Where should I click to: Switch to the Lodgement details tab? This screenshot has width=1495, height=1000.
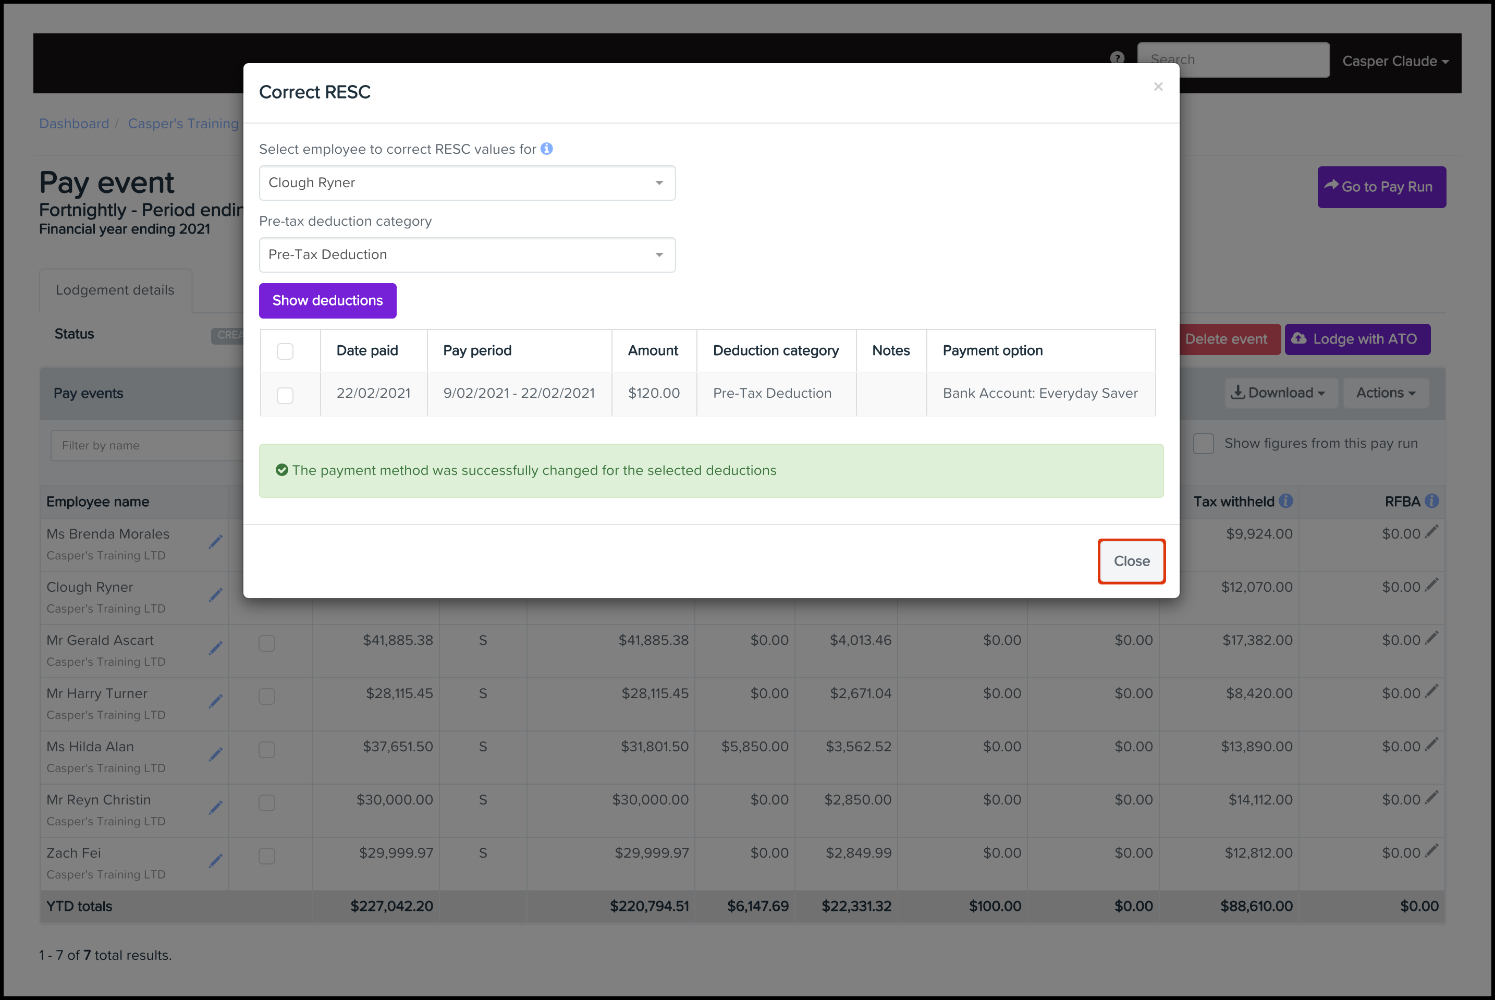(x=115, y=290)
